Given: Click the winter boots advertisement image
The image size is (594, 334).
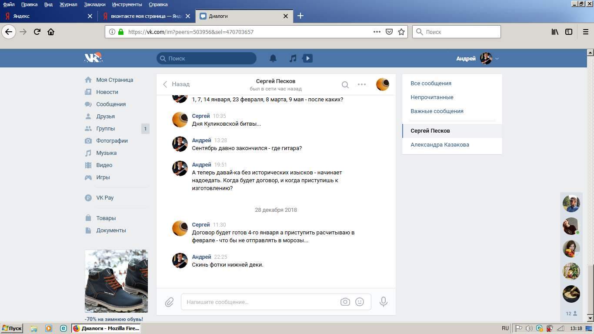Looking at the screenshot, I should 116,281.
